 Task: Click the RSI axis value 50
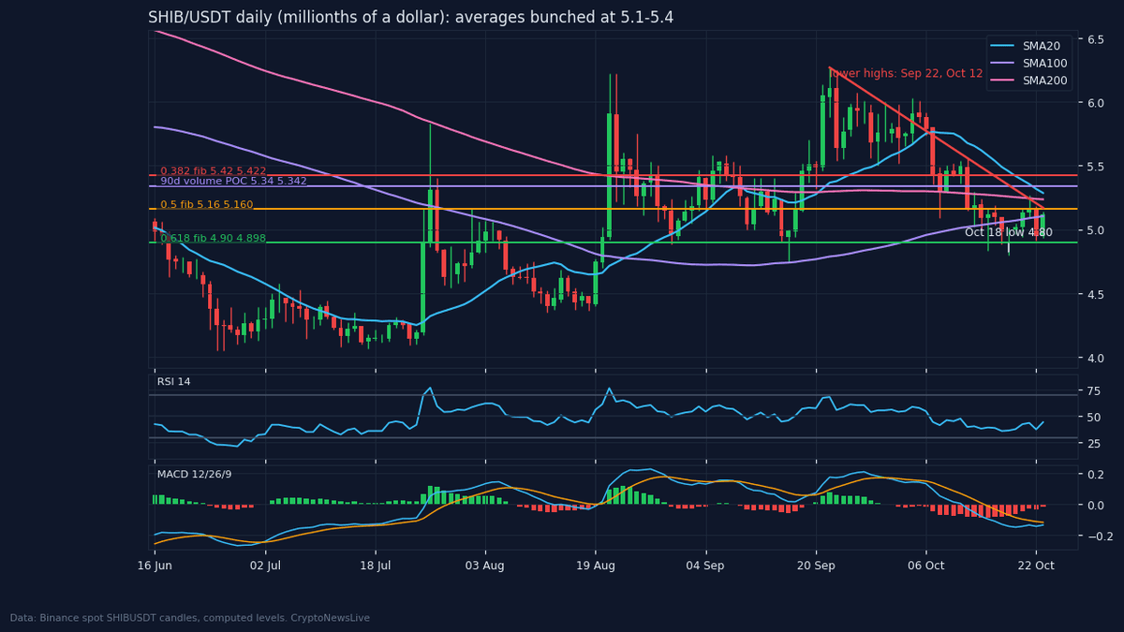(x=1093, y=417)
